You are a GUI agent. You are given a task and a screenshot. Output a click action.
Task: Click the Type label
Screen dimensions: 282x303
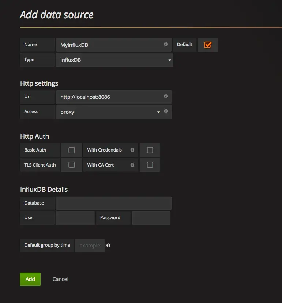tap(29, 60)
